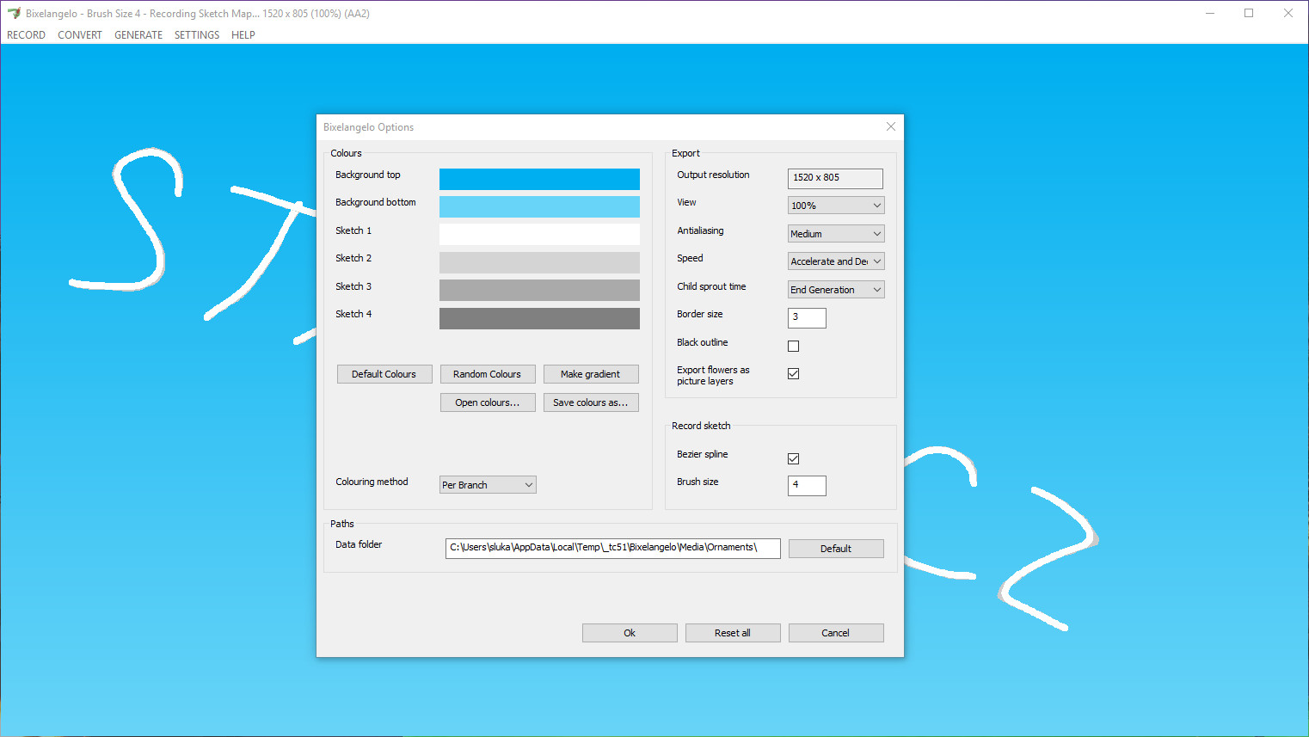Open the Antialiasing dropdown
Viewport: 1309px width, 737px height.
tap(836, 234)
